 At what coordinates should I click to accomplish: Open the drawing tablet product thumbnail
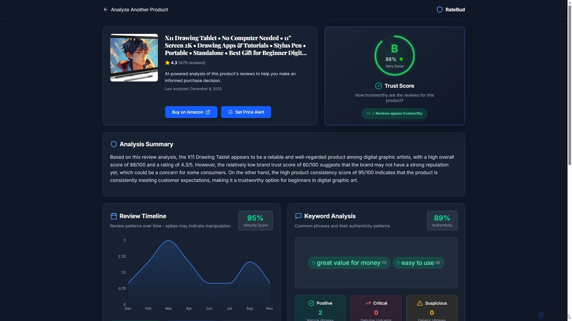click(134, 58)
